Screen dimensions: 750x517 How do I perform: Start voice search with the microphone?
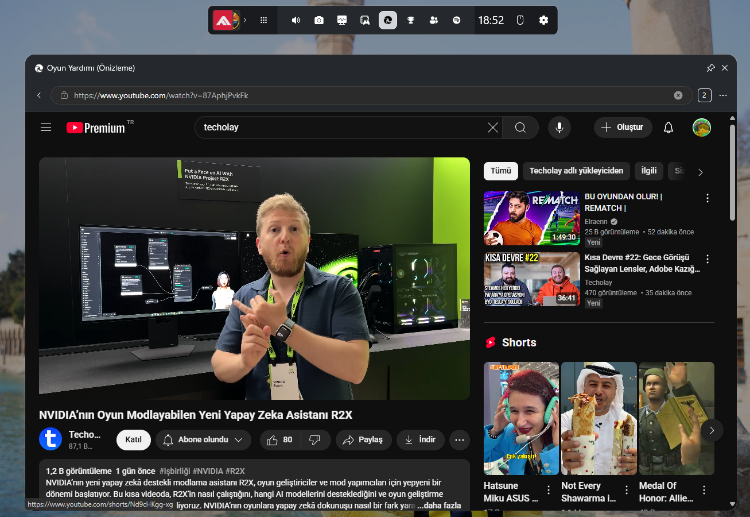click(559, 128)
